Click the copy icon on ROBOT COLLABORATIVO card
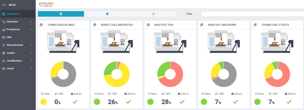Screen dimensions: 304x110 pos(94,25)
